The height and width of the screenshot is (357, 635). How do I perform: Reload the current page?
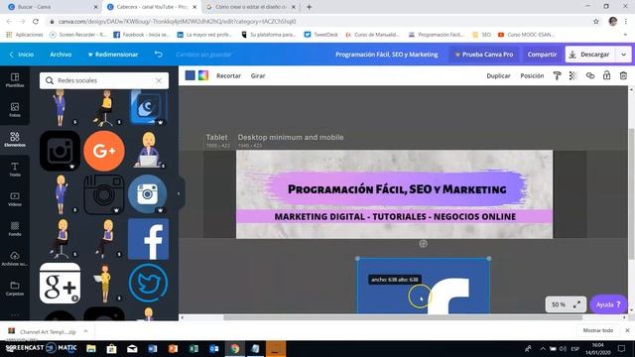36,21
